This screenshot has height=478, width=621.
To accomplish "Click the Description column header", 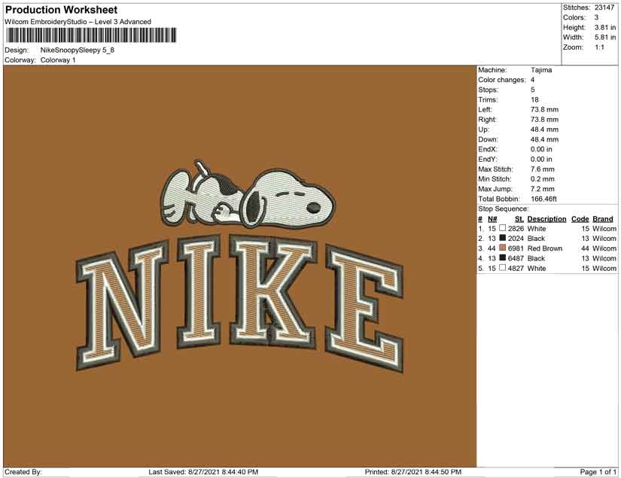I will (x=547, y=219).
